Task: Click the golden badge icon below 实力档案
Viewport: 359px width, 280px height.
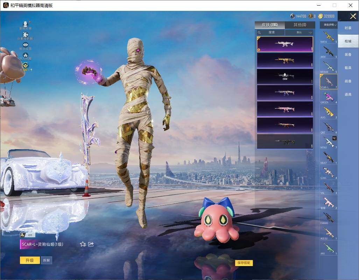Action: [26, 66]
